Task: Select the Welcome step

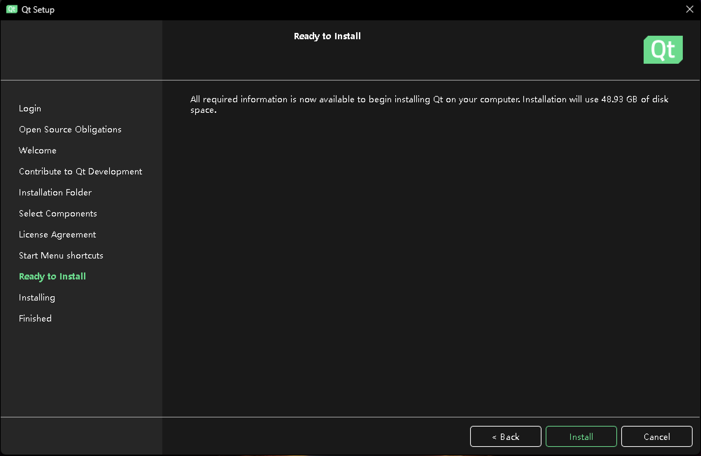Action: tap(38, 150)
